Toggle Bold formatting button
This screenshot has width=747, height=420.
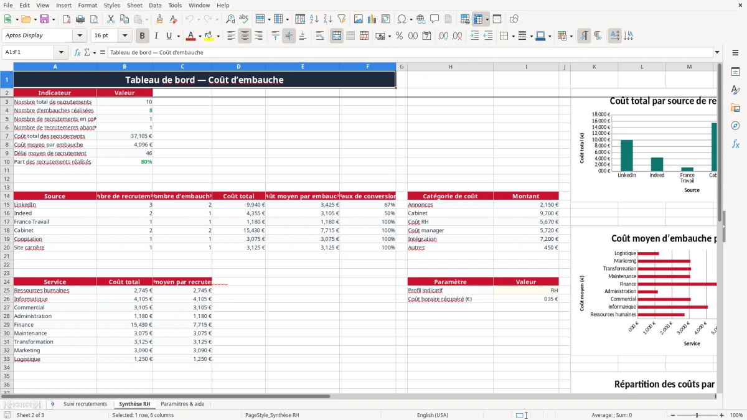tap(142, 36)
